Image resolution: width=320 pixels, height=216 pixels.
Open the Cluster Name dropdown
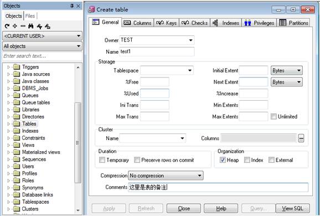point(182,138)
